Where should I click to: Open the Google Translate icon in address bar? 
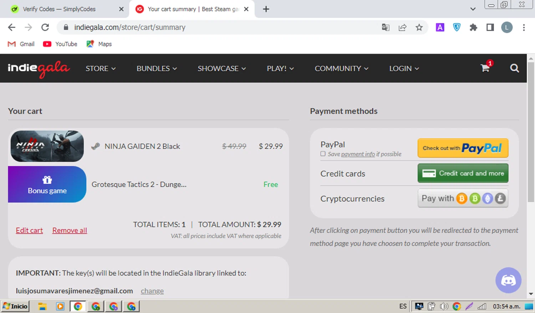click(x=386, y=27)
